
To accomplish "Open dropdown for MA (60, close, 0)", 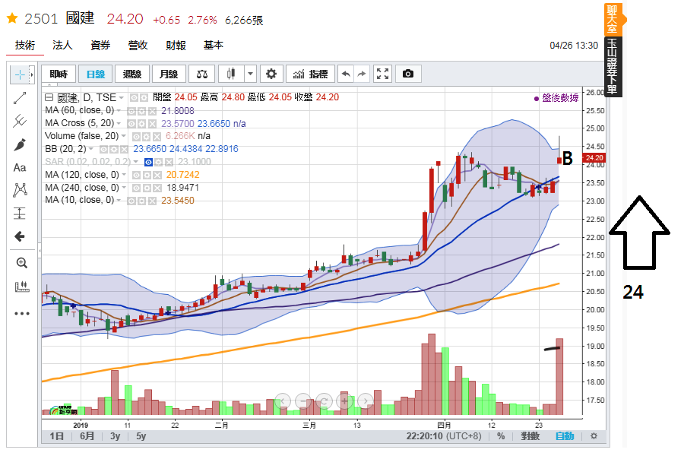I will tap(119, 111).
